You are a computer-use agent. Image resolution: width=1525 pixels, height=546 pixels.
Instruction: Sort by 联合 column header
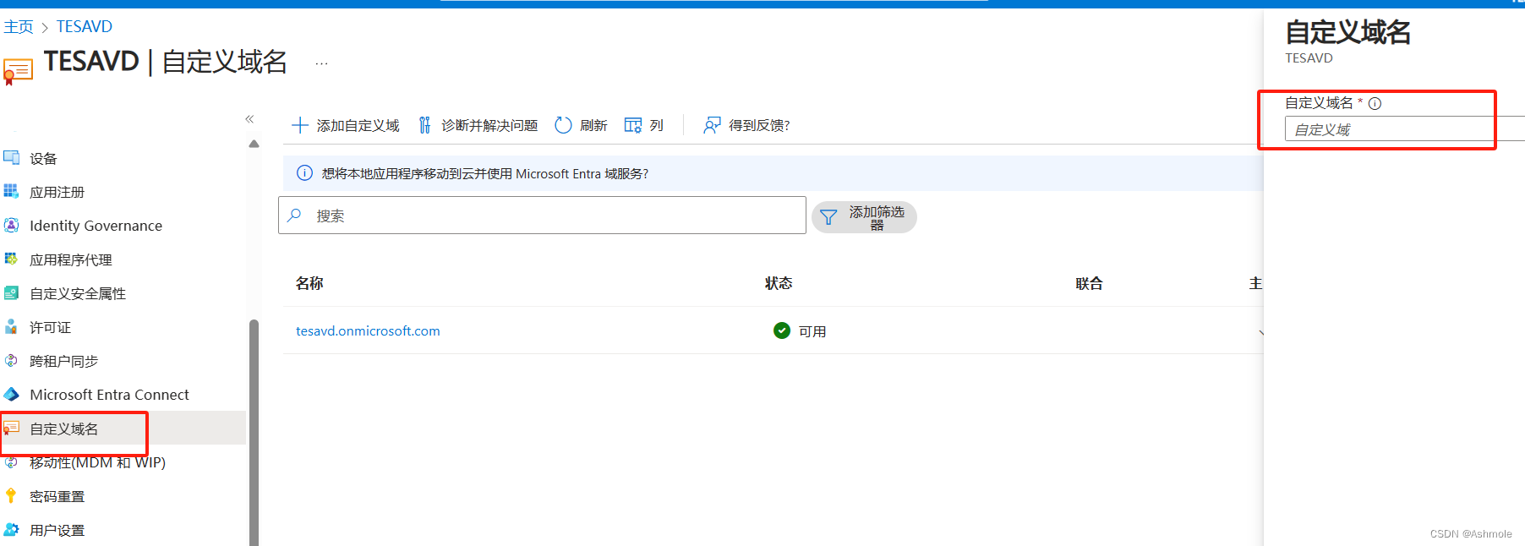(x=1089, y=284)
